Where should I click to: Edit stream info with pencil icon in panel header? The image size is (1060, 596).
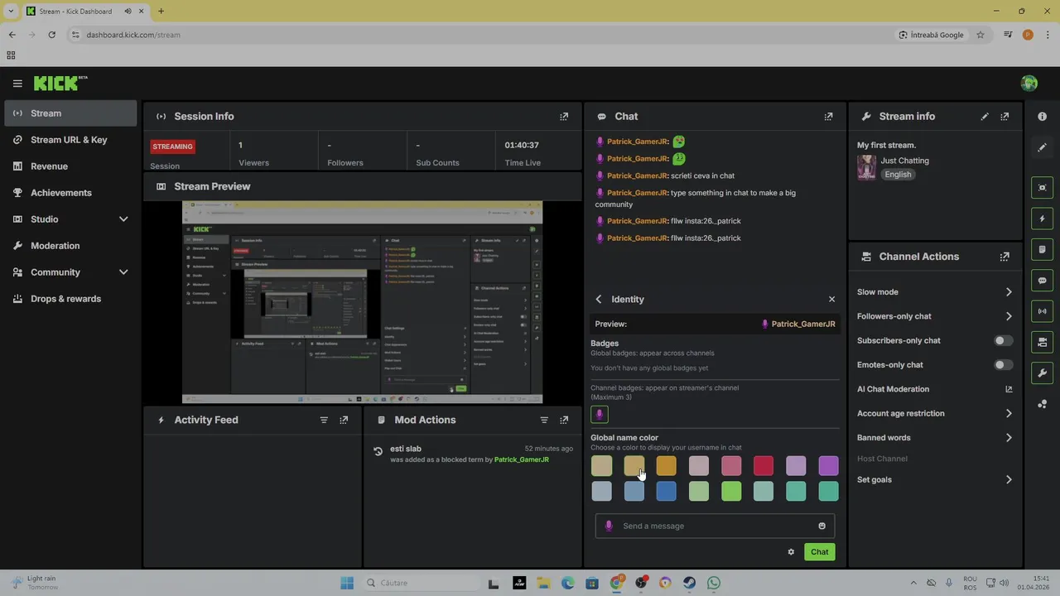click(985, 117)
